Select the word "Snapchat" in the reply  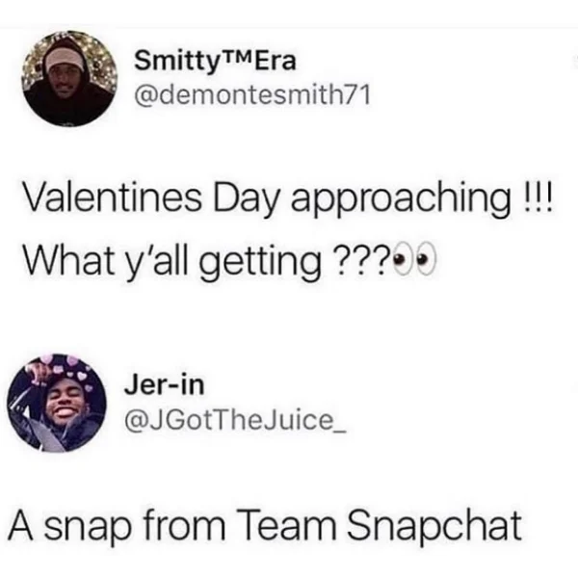(x=434, y=526)
